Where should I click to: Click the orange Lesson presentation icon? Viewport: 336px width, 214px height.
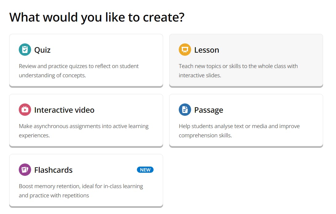point(185,50)
